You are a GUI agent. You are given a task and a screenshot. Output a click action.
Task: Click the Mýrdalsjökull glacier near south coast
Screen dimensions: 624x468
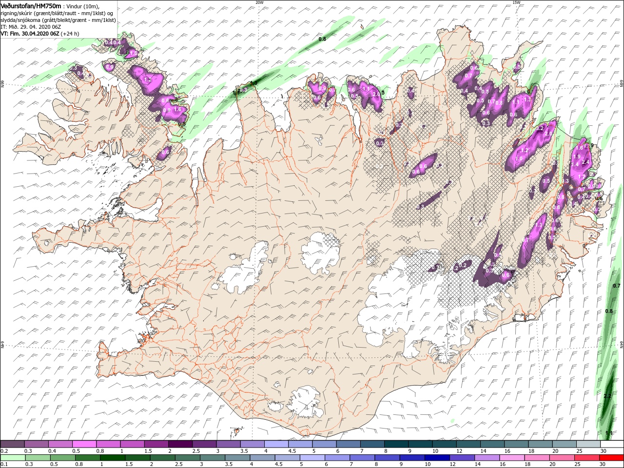(x=305, y=402)
